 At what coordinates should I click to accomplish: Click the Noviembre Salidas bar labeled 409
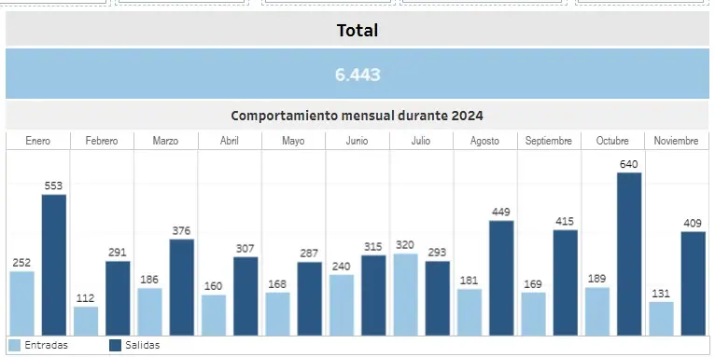694,283
